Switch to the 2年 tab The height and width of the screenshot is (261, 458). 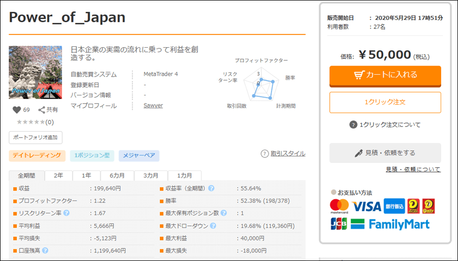[x=59, y=176]
